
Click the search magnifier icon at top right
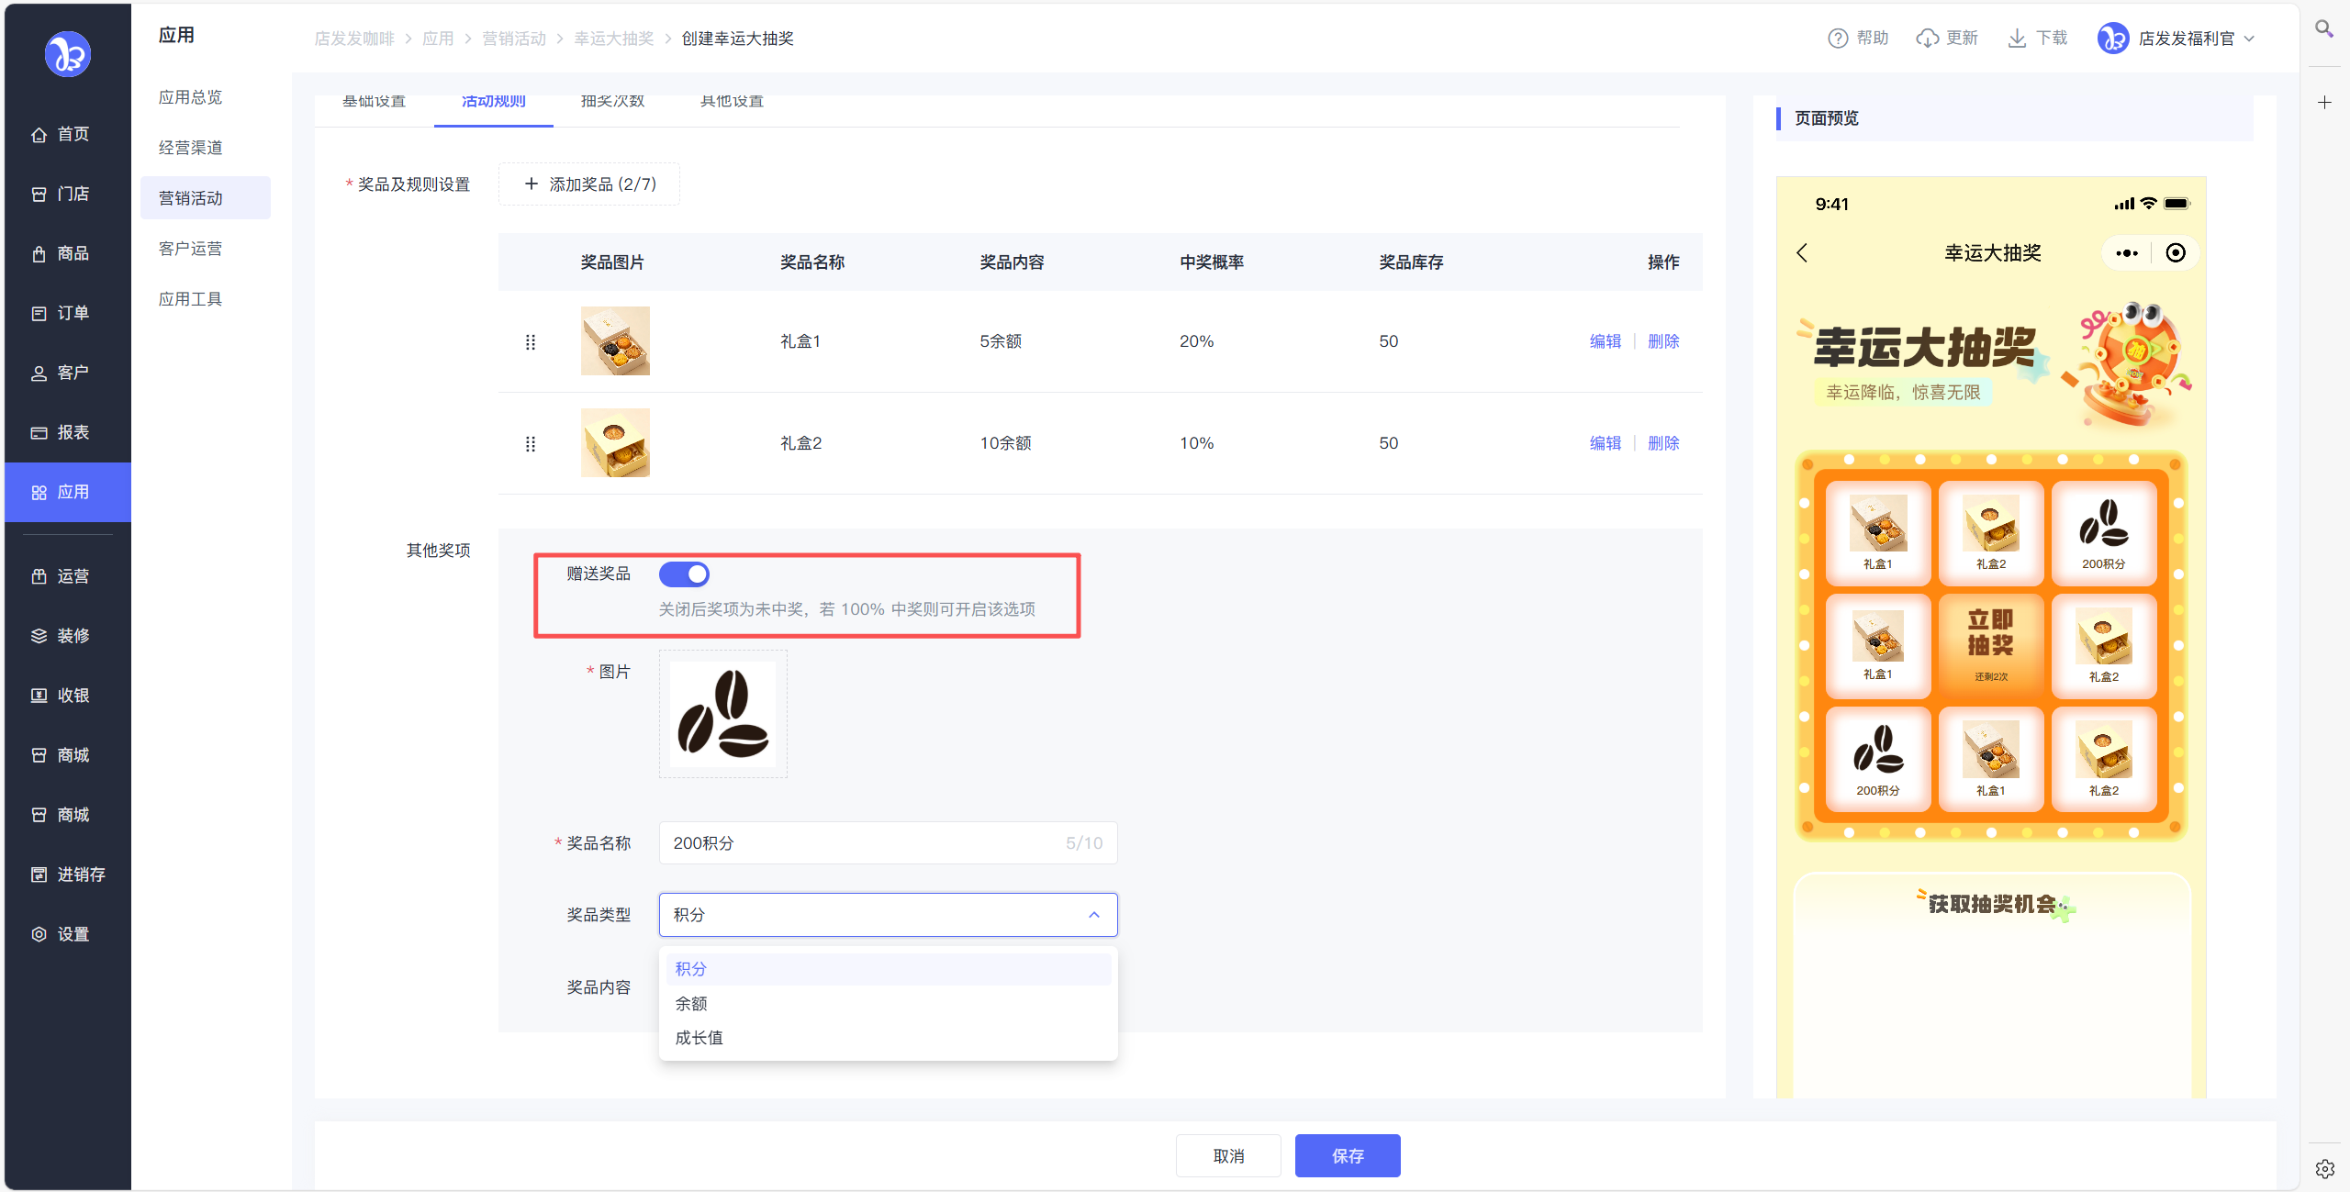pyautogui.click(x=2323, y=29)
